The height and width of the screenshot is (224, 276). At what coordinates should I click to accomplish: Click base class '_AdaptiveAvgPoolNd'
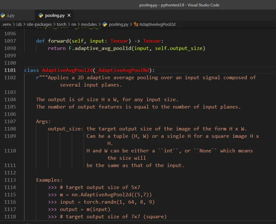[x=122, y=70]
